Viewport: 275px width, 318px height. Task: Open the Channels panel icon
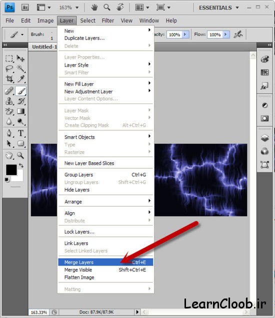(264, 151)
